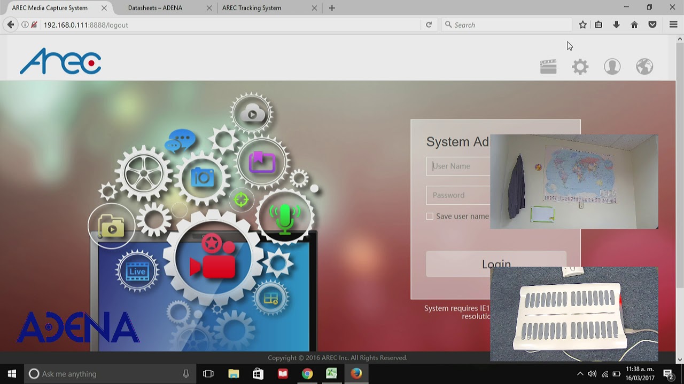Open the network icon in system tray
Screen dimensions: 684x384
604,374
